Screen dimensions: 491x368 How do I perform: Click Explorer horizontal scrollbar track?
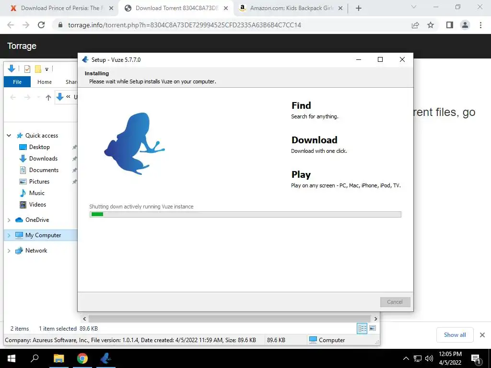(230, 319)
